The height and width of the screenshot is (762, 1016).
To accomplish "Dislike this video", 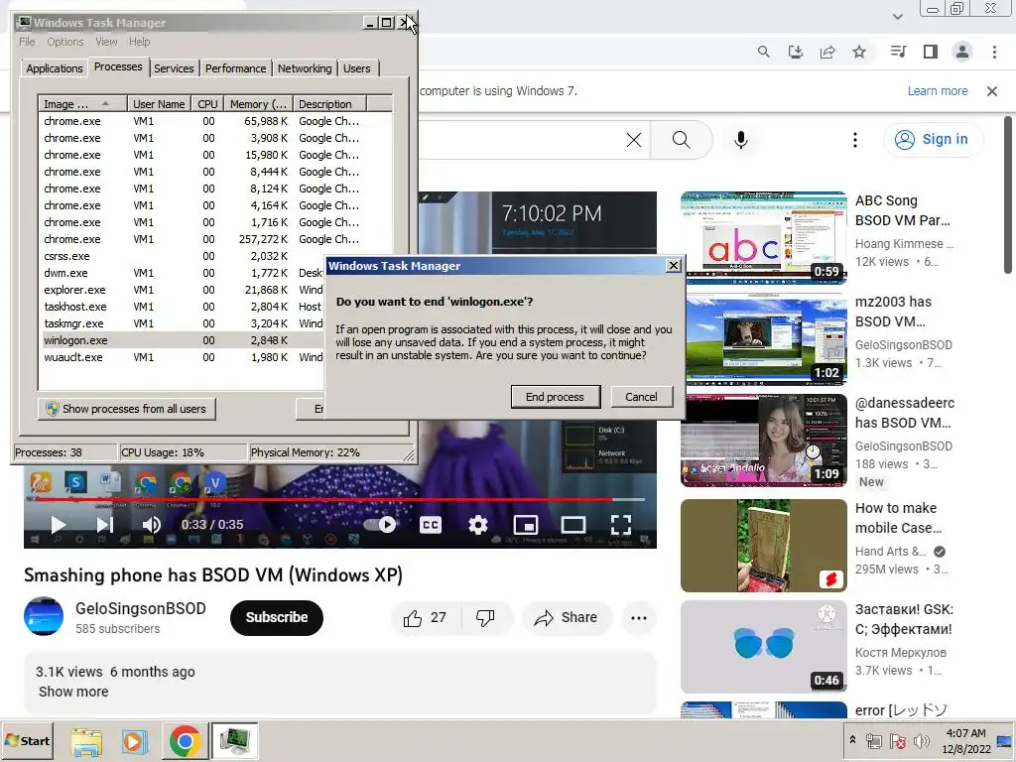I will pyautogui.click(x=485, y=617).
